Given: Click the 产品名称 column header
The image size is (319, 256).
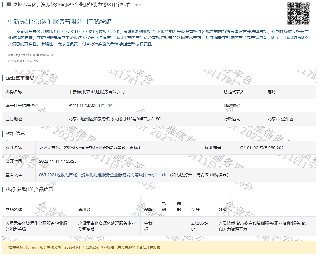Looking at the screenshot, I should point(14,210).
